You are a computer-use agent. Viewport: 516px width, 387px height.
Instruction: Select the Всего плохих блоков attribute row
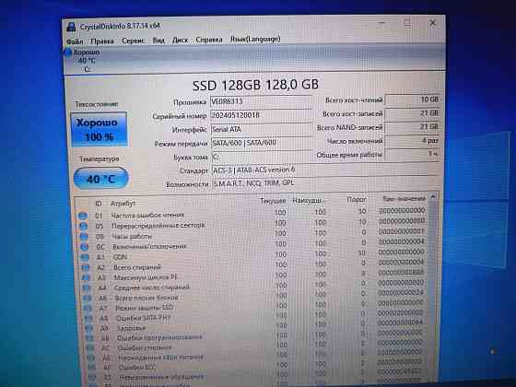point(254,297)
